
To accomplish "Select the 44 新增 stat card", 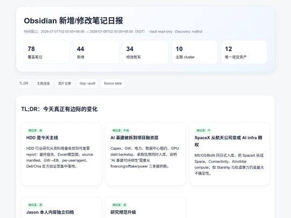I will point(96,52).
